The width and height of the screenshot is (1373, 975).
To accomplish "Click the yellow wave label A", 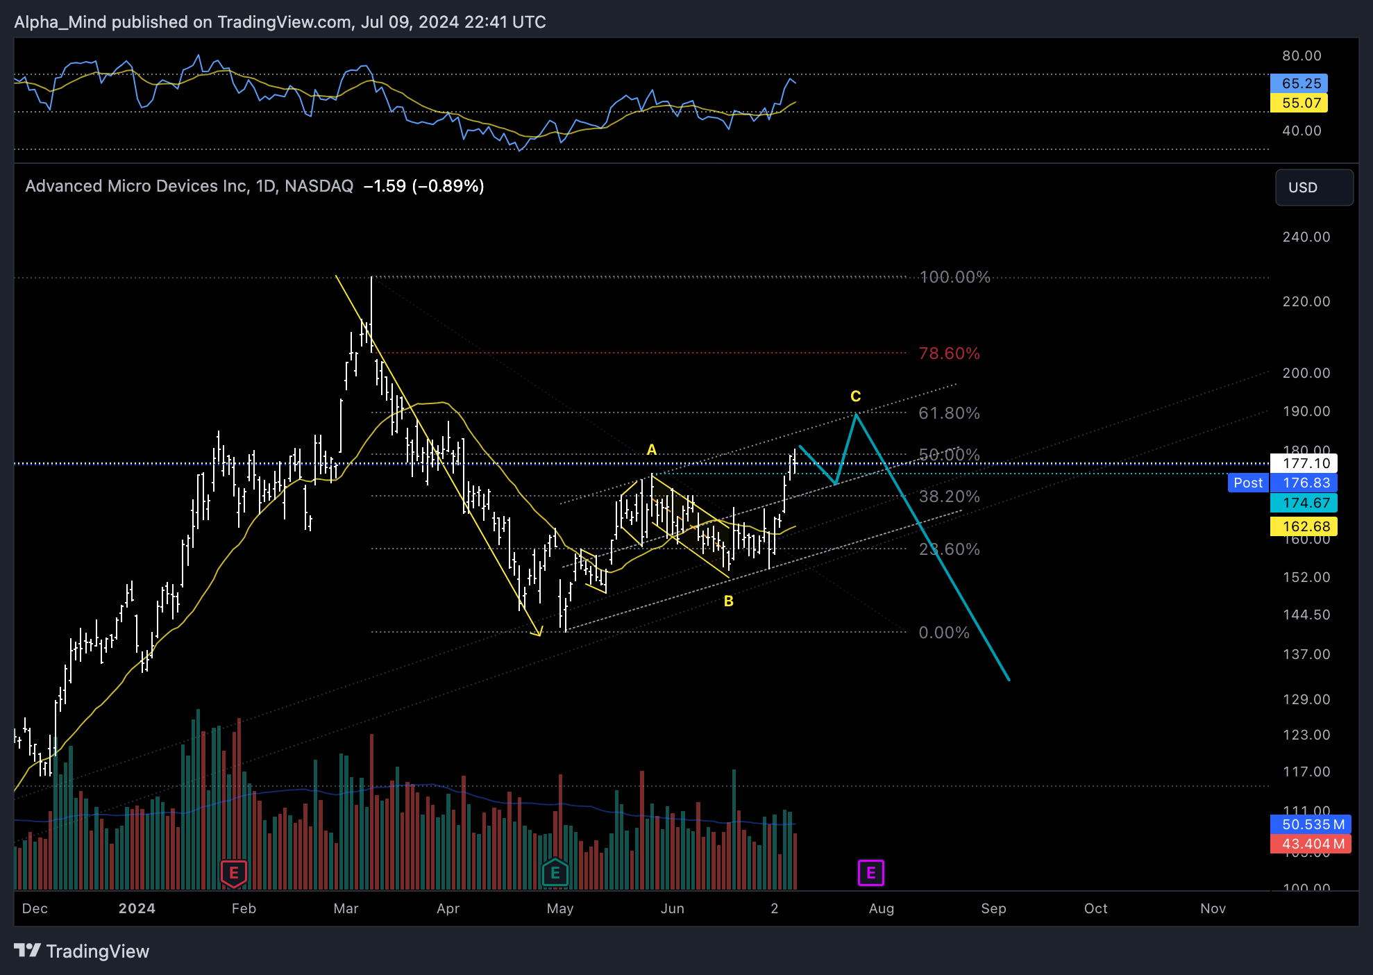I will click(x=652, y=450).
